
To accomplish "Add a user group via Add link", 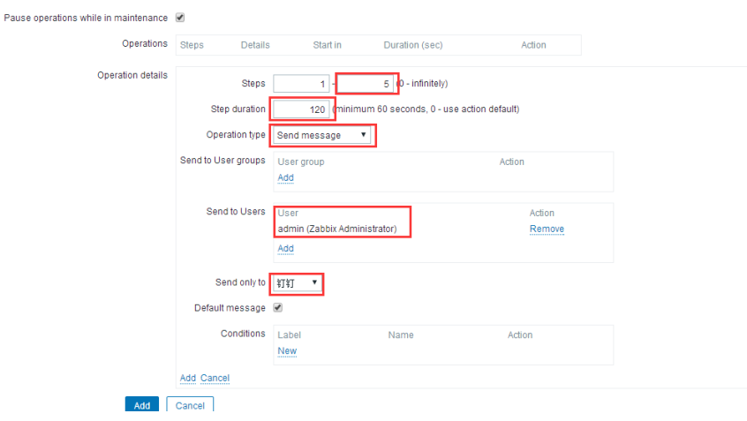I will coord(285,177).
